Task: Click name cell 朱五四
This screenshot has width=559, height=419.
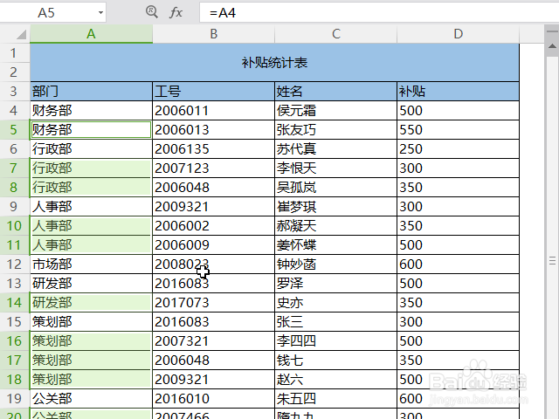Action: coord(335,399)
